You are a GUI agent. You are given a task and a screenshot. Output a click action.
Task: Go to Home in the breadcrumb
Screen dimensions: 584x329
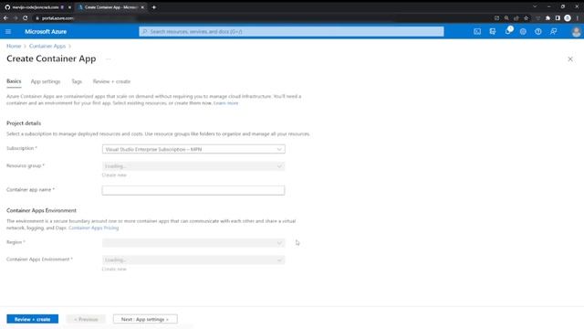(14, 47)
